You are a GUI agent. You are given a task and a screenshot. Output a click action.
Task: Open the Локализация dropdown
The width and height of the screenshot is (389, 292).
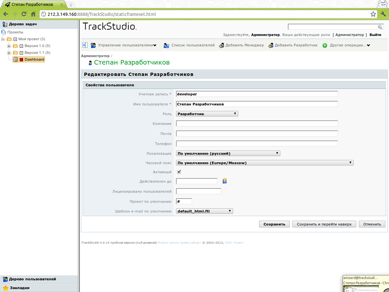pyautogui.click(x=228, y=153)
